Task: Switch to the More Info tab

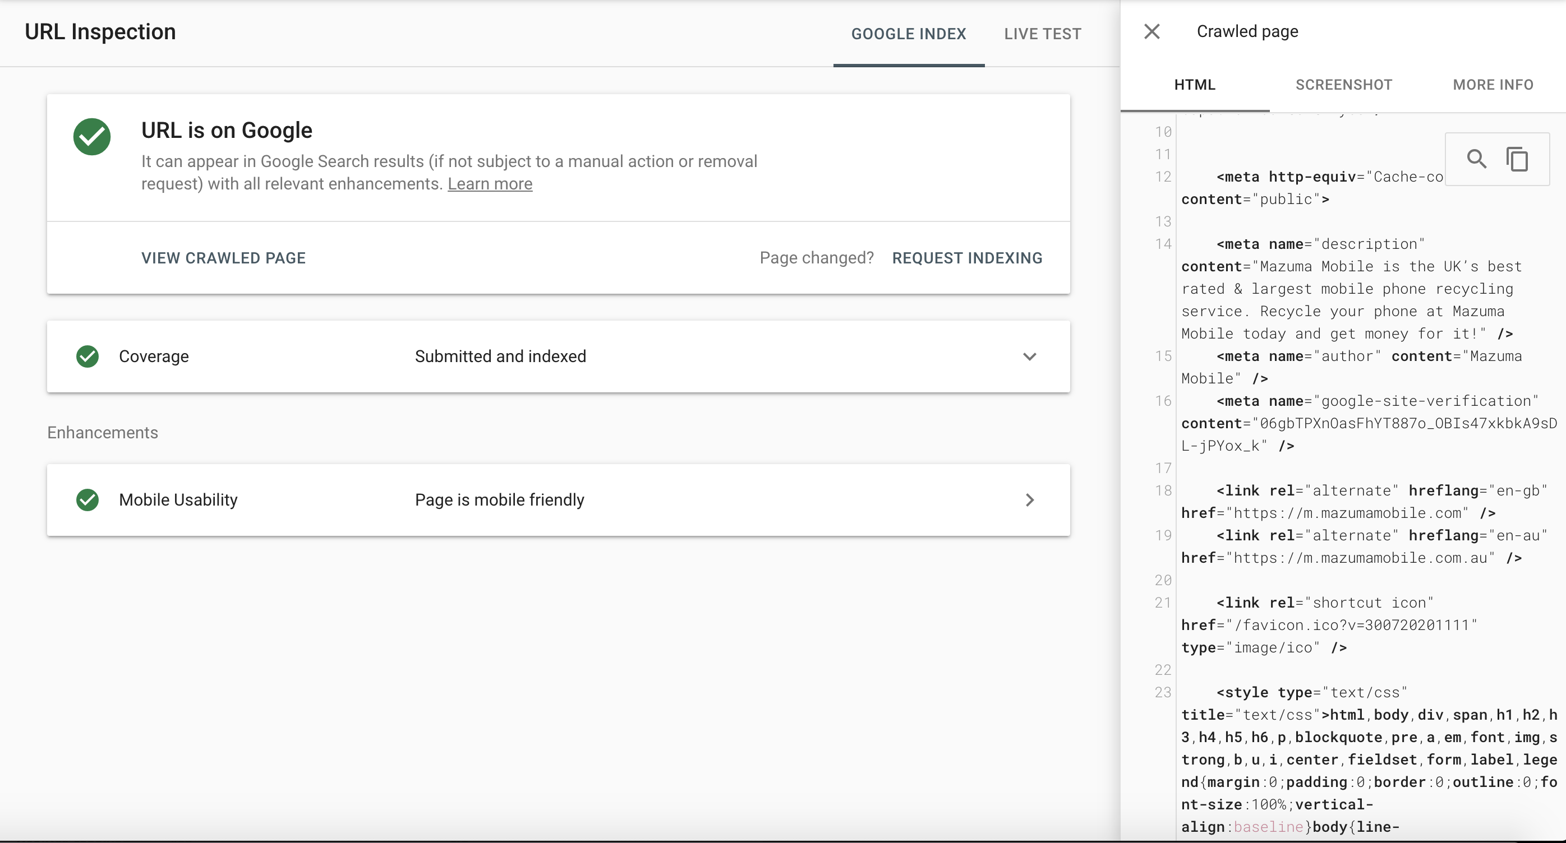Action: [x=1493, y=85]
